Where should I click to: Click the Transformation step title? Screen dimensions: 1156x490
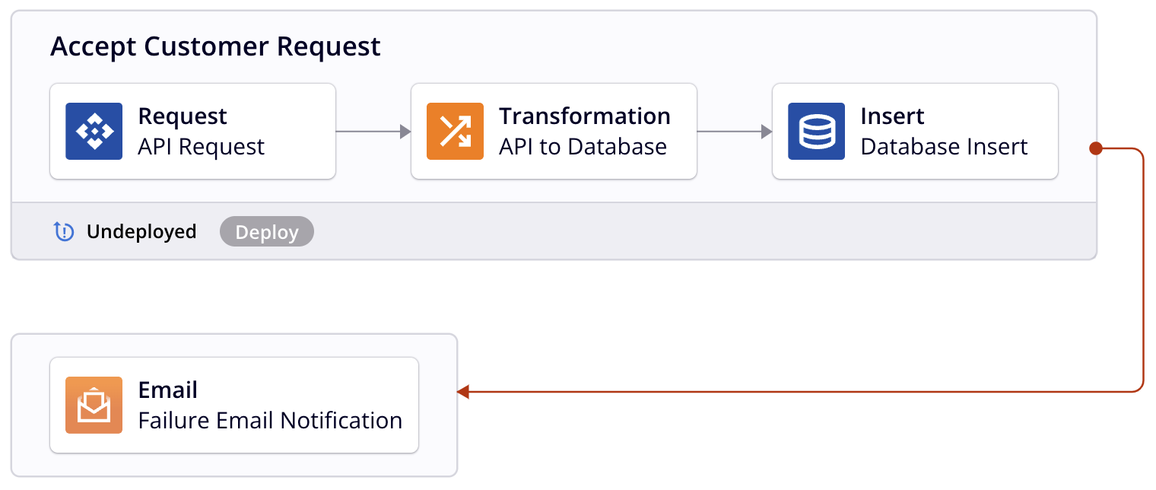point(584,116)
